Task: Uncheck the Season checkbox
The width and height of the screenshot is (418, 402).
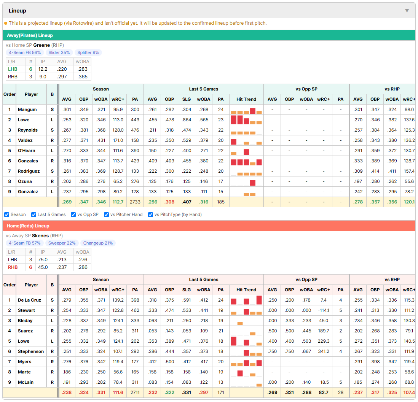Action: 7,215
